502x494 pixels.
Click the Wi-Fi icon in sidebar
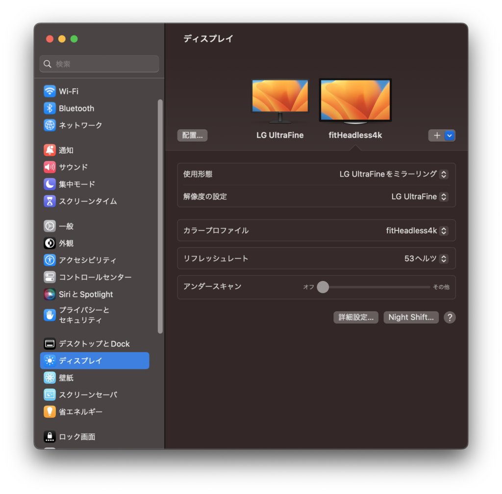coord(50,91)
